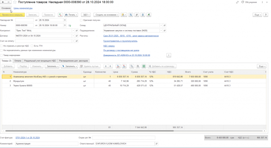Add document to favorites with star

[15, 2]
